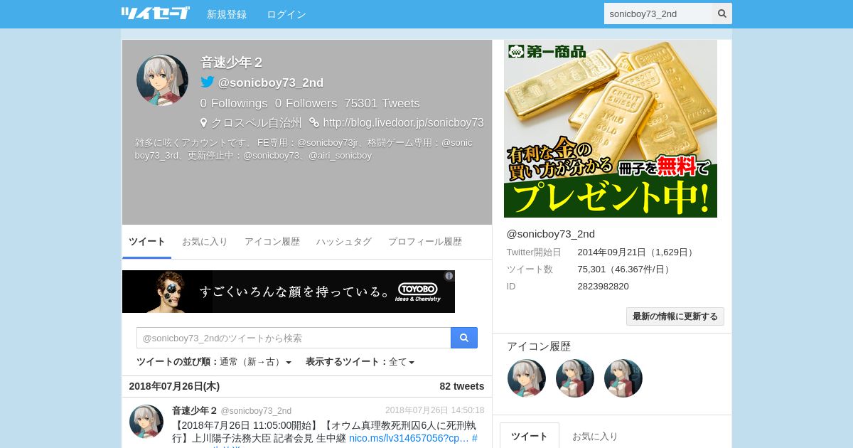Click the location pin icon before クロスベル自治州

point(204,123)
